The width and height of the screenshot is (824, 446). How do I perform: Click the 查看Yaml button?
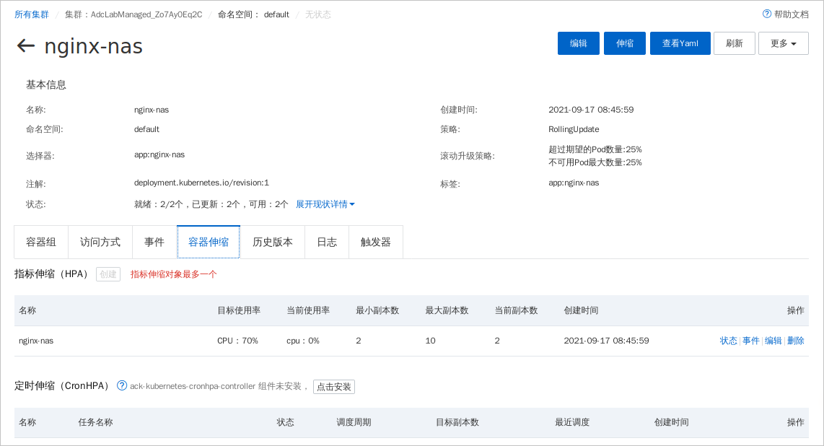pyautogui.click(x=680, y=43)
